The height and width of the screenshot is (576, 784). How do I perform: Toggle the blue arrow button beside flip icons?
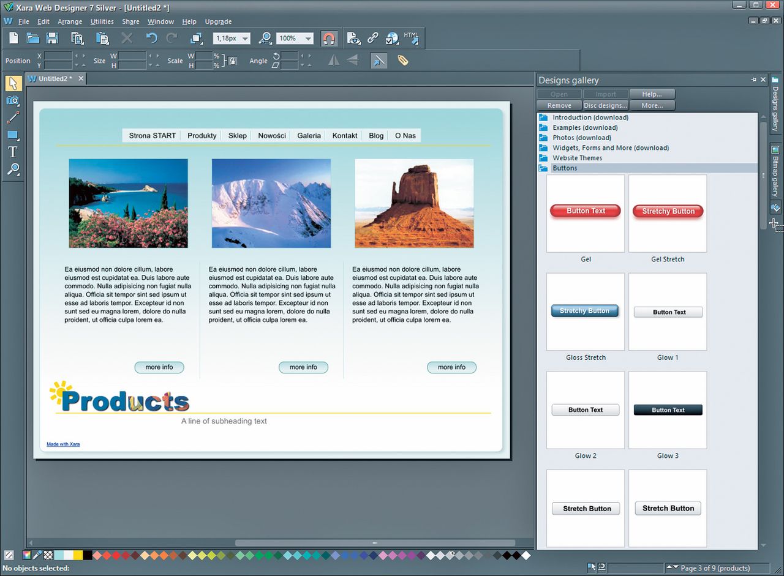tap(379, 61)
